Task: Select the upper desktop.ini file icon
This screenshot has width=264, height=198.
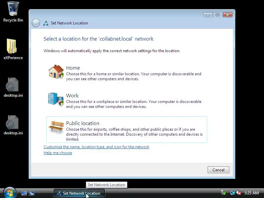Action: pos(12,84)
